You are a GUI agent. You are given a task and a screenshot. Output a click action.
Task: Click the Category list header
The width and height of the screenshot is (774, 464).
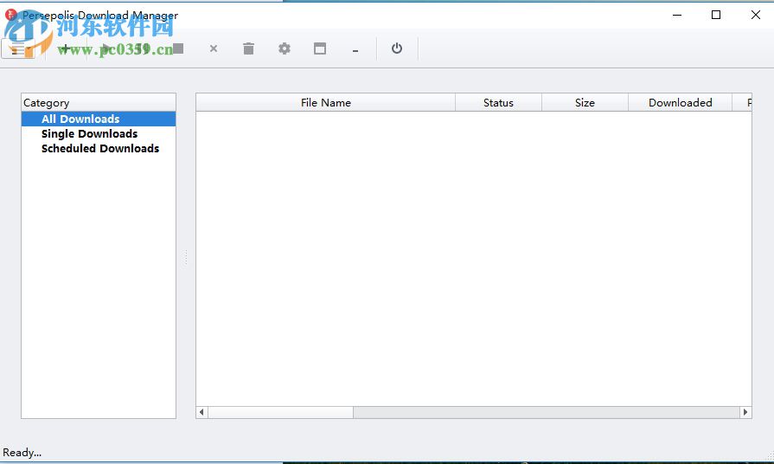pos(99,103)
